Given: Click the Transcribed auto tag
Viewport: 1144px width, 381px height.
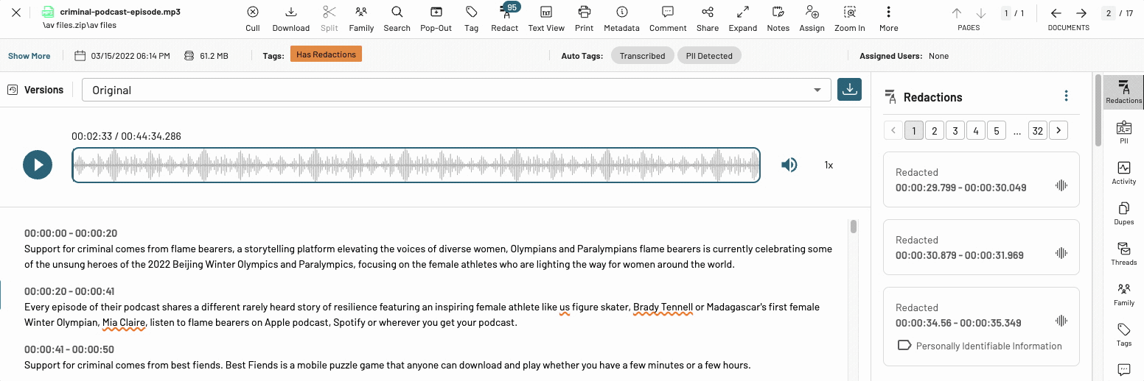Looking at the screenshot, I should (642, 56).
